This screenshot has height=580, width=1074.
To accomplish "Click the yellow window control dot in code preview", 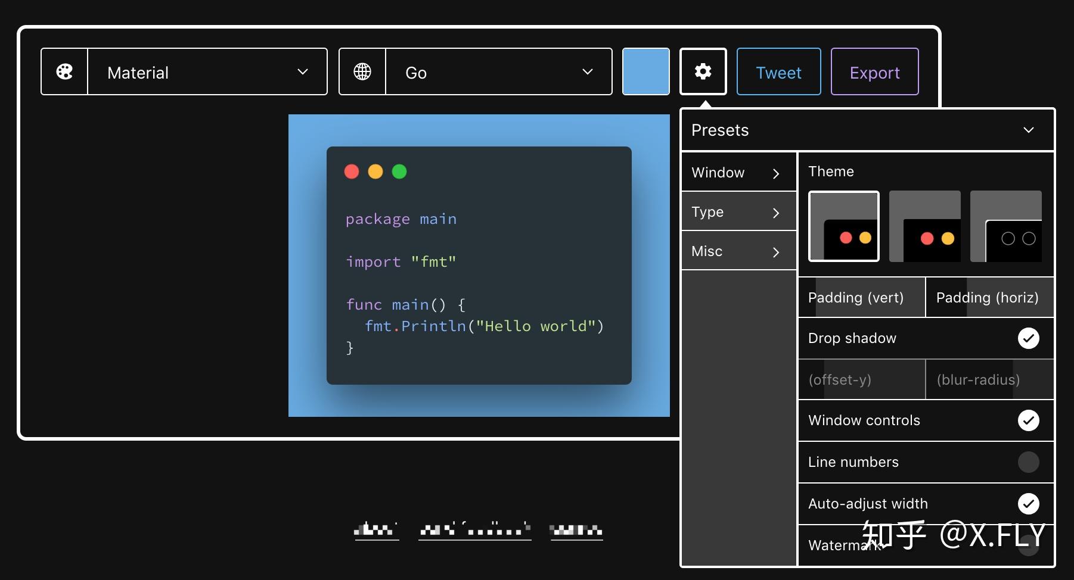I will 375,171.
